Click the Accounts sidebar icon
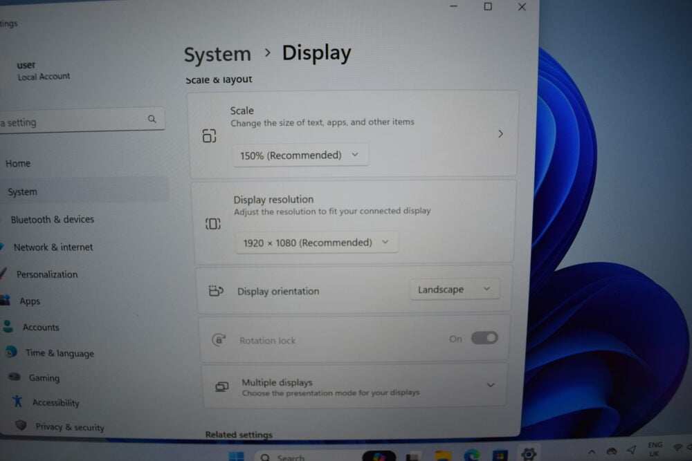 pos(8,326)
